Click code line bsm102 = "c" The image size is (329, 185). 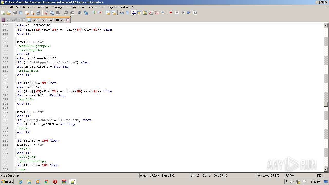point(31,112)
